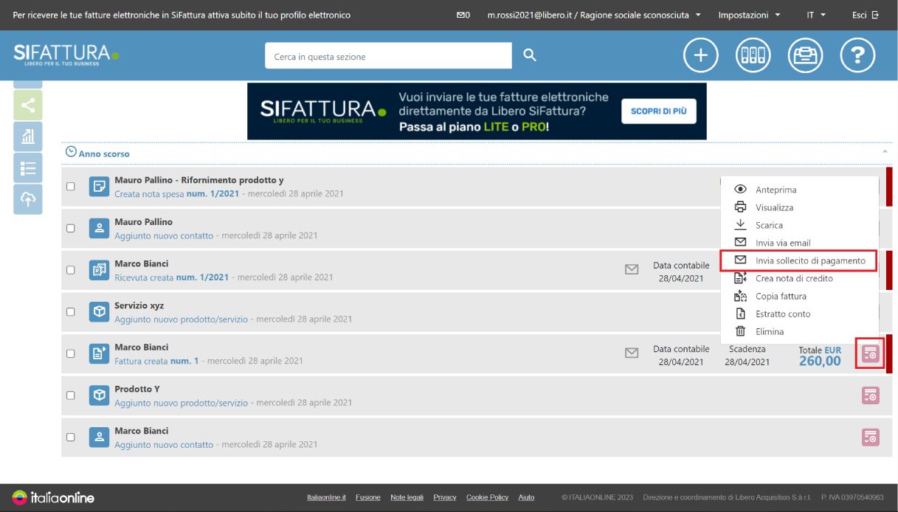
Task: Click the receipt icon on Ricevuta creata row
Action: 99,270
